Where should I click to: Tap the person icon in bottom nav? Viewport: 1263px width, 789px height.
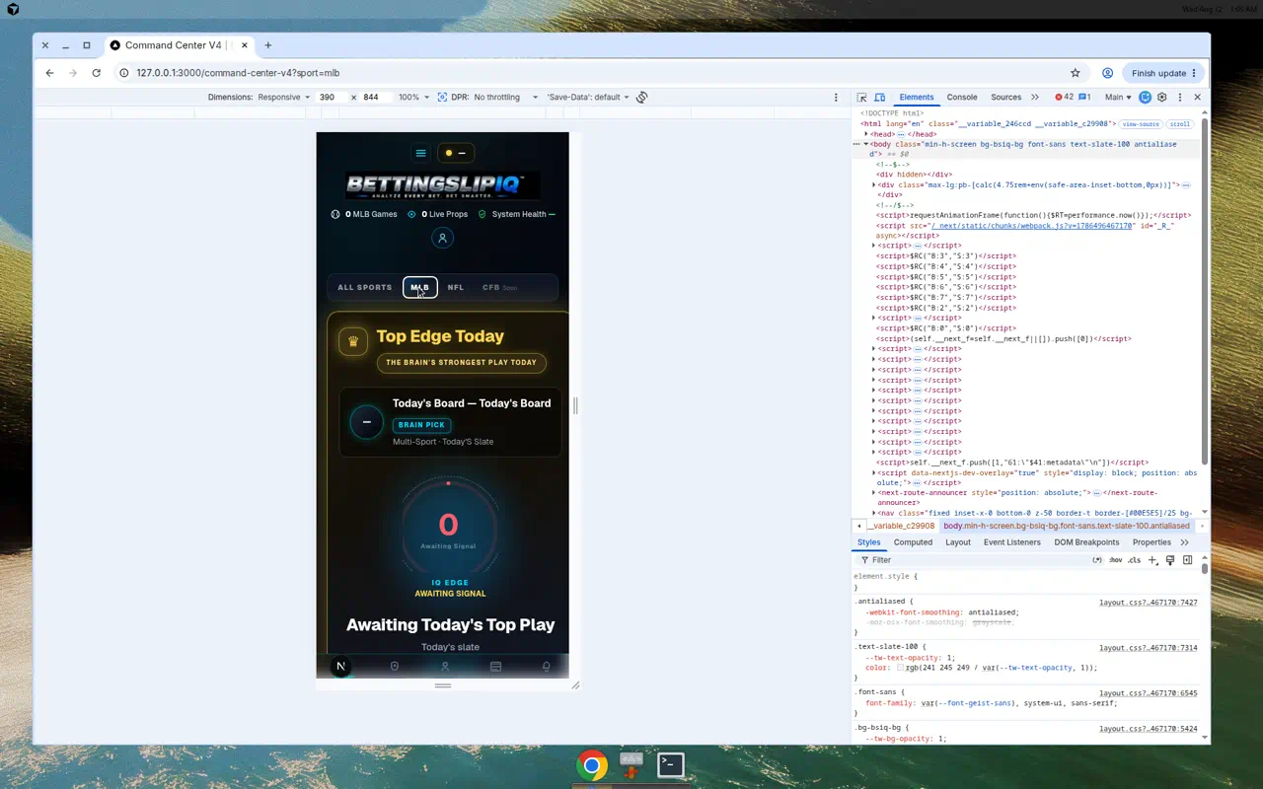(445, 667)
